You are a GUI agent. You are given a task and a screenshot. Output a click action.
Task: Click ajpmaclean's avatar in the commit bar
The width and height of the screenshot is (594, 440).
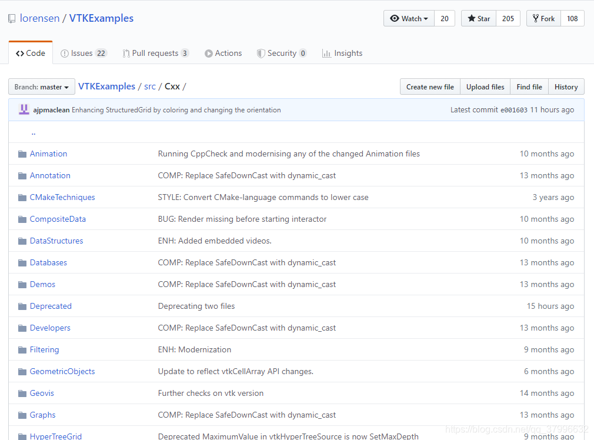coord(24,109)
